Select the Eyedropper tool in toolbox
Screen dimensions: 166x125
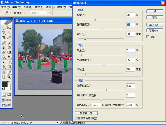9,72
